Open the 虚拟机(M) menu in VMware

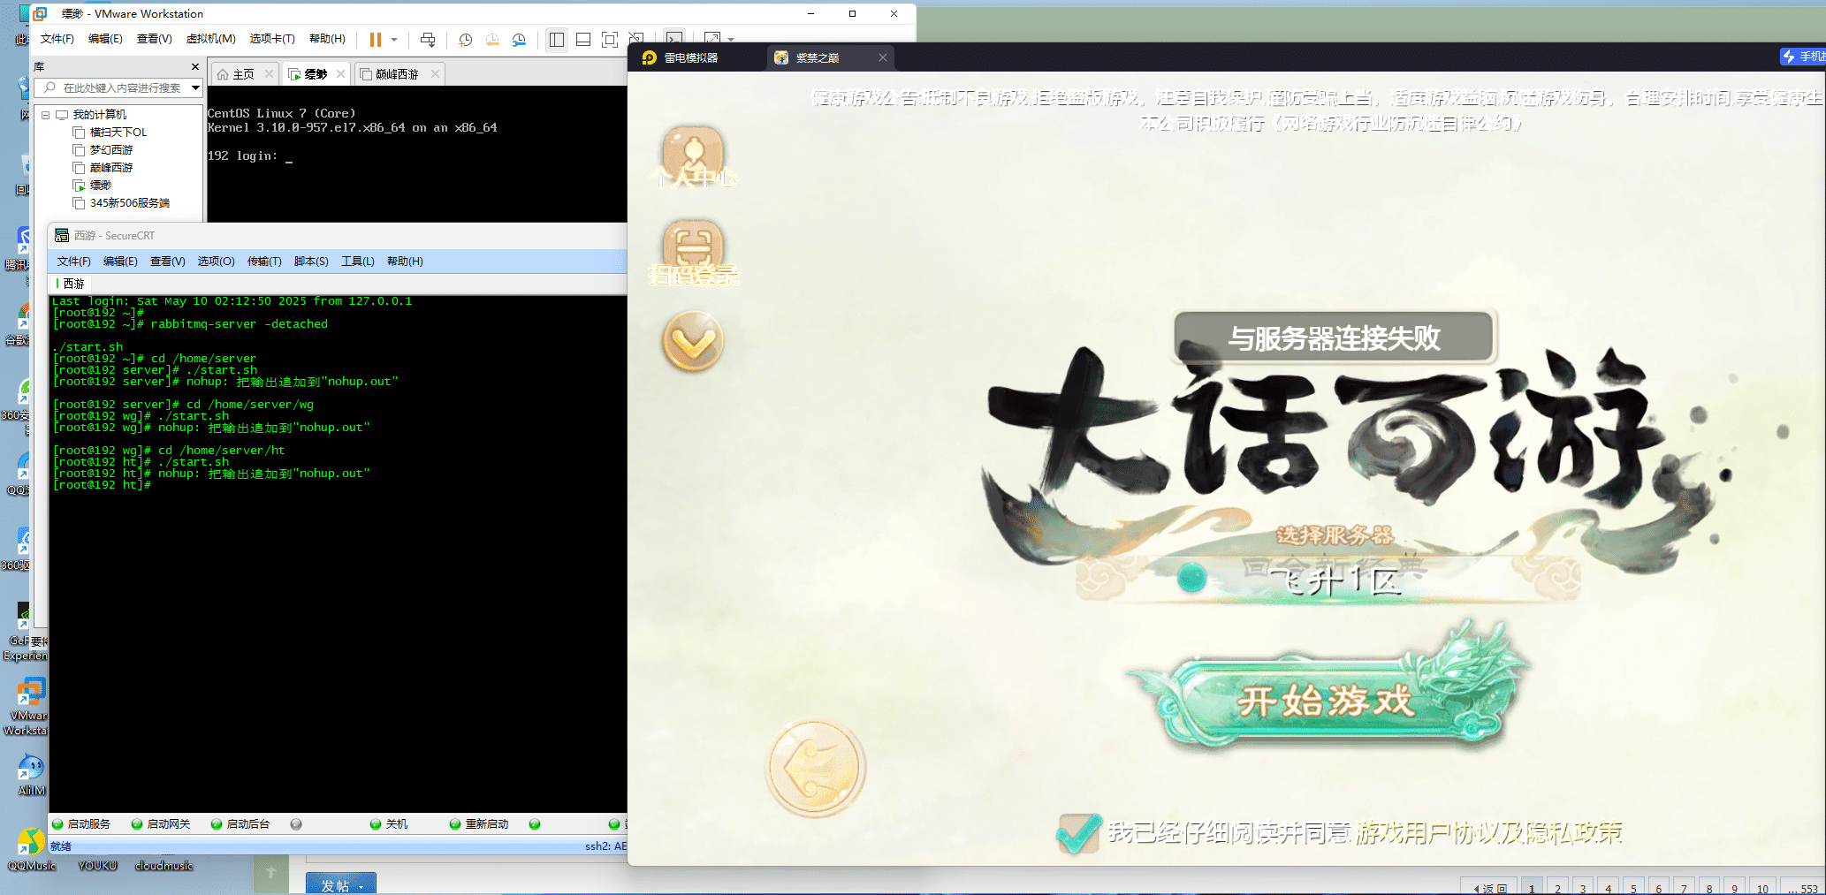tap(210, 39)
